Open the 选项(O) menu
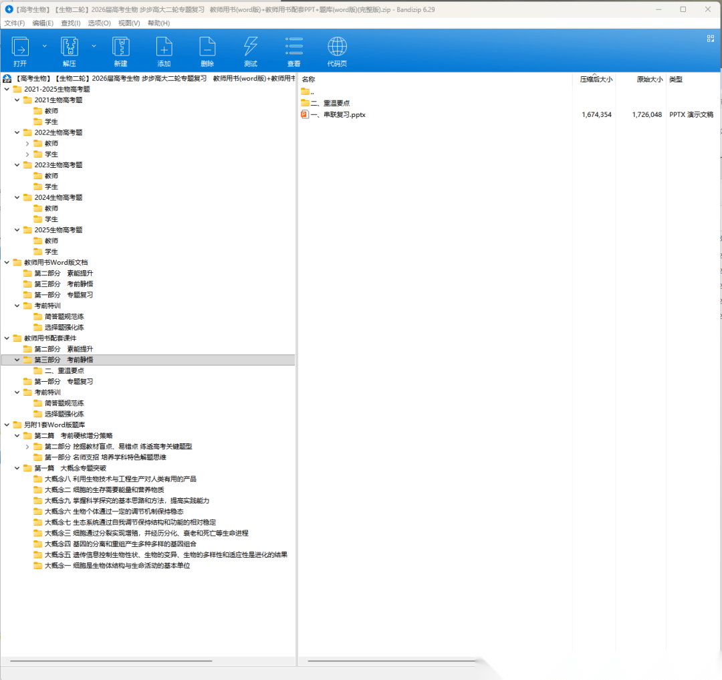This screenshot has height=680, width=722. coord(100,23)
